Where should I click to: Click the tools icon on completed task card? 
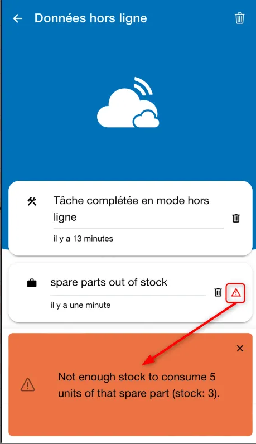pyautogui.click(x=32, y=201)
